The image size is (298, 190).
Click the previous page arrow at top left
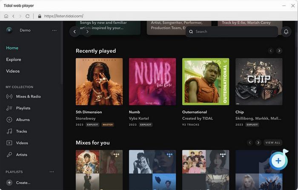[x=74, y=32]
